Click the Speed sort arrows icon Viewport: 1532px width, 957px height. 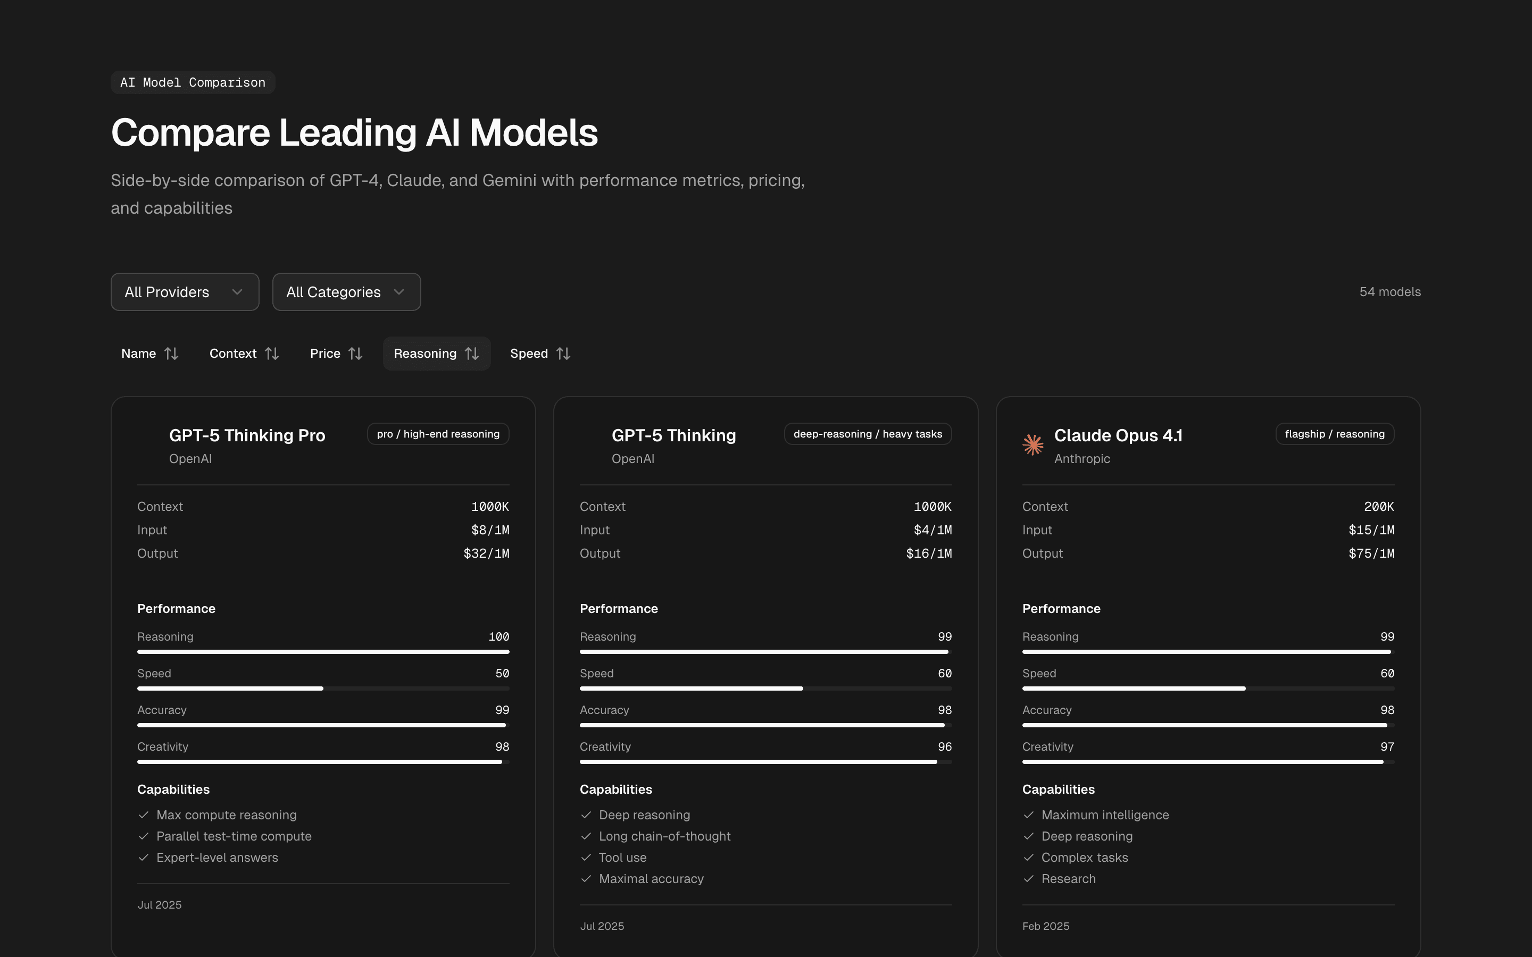coord(563,354)
